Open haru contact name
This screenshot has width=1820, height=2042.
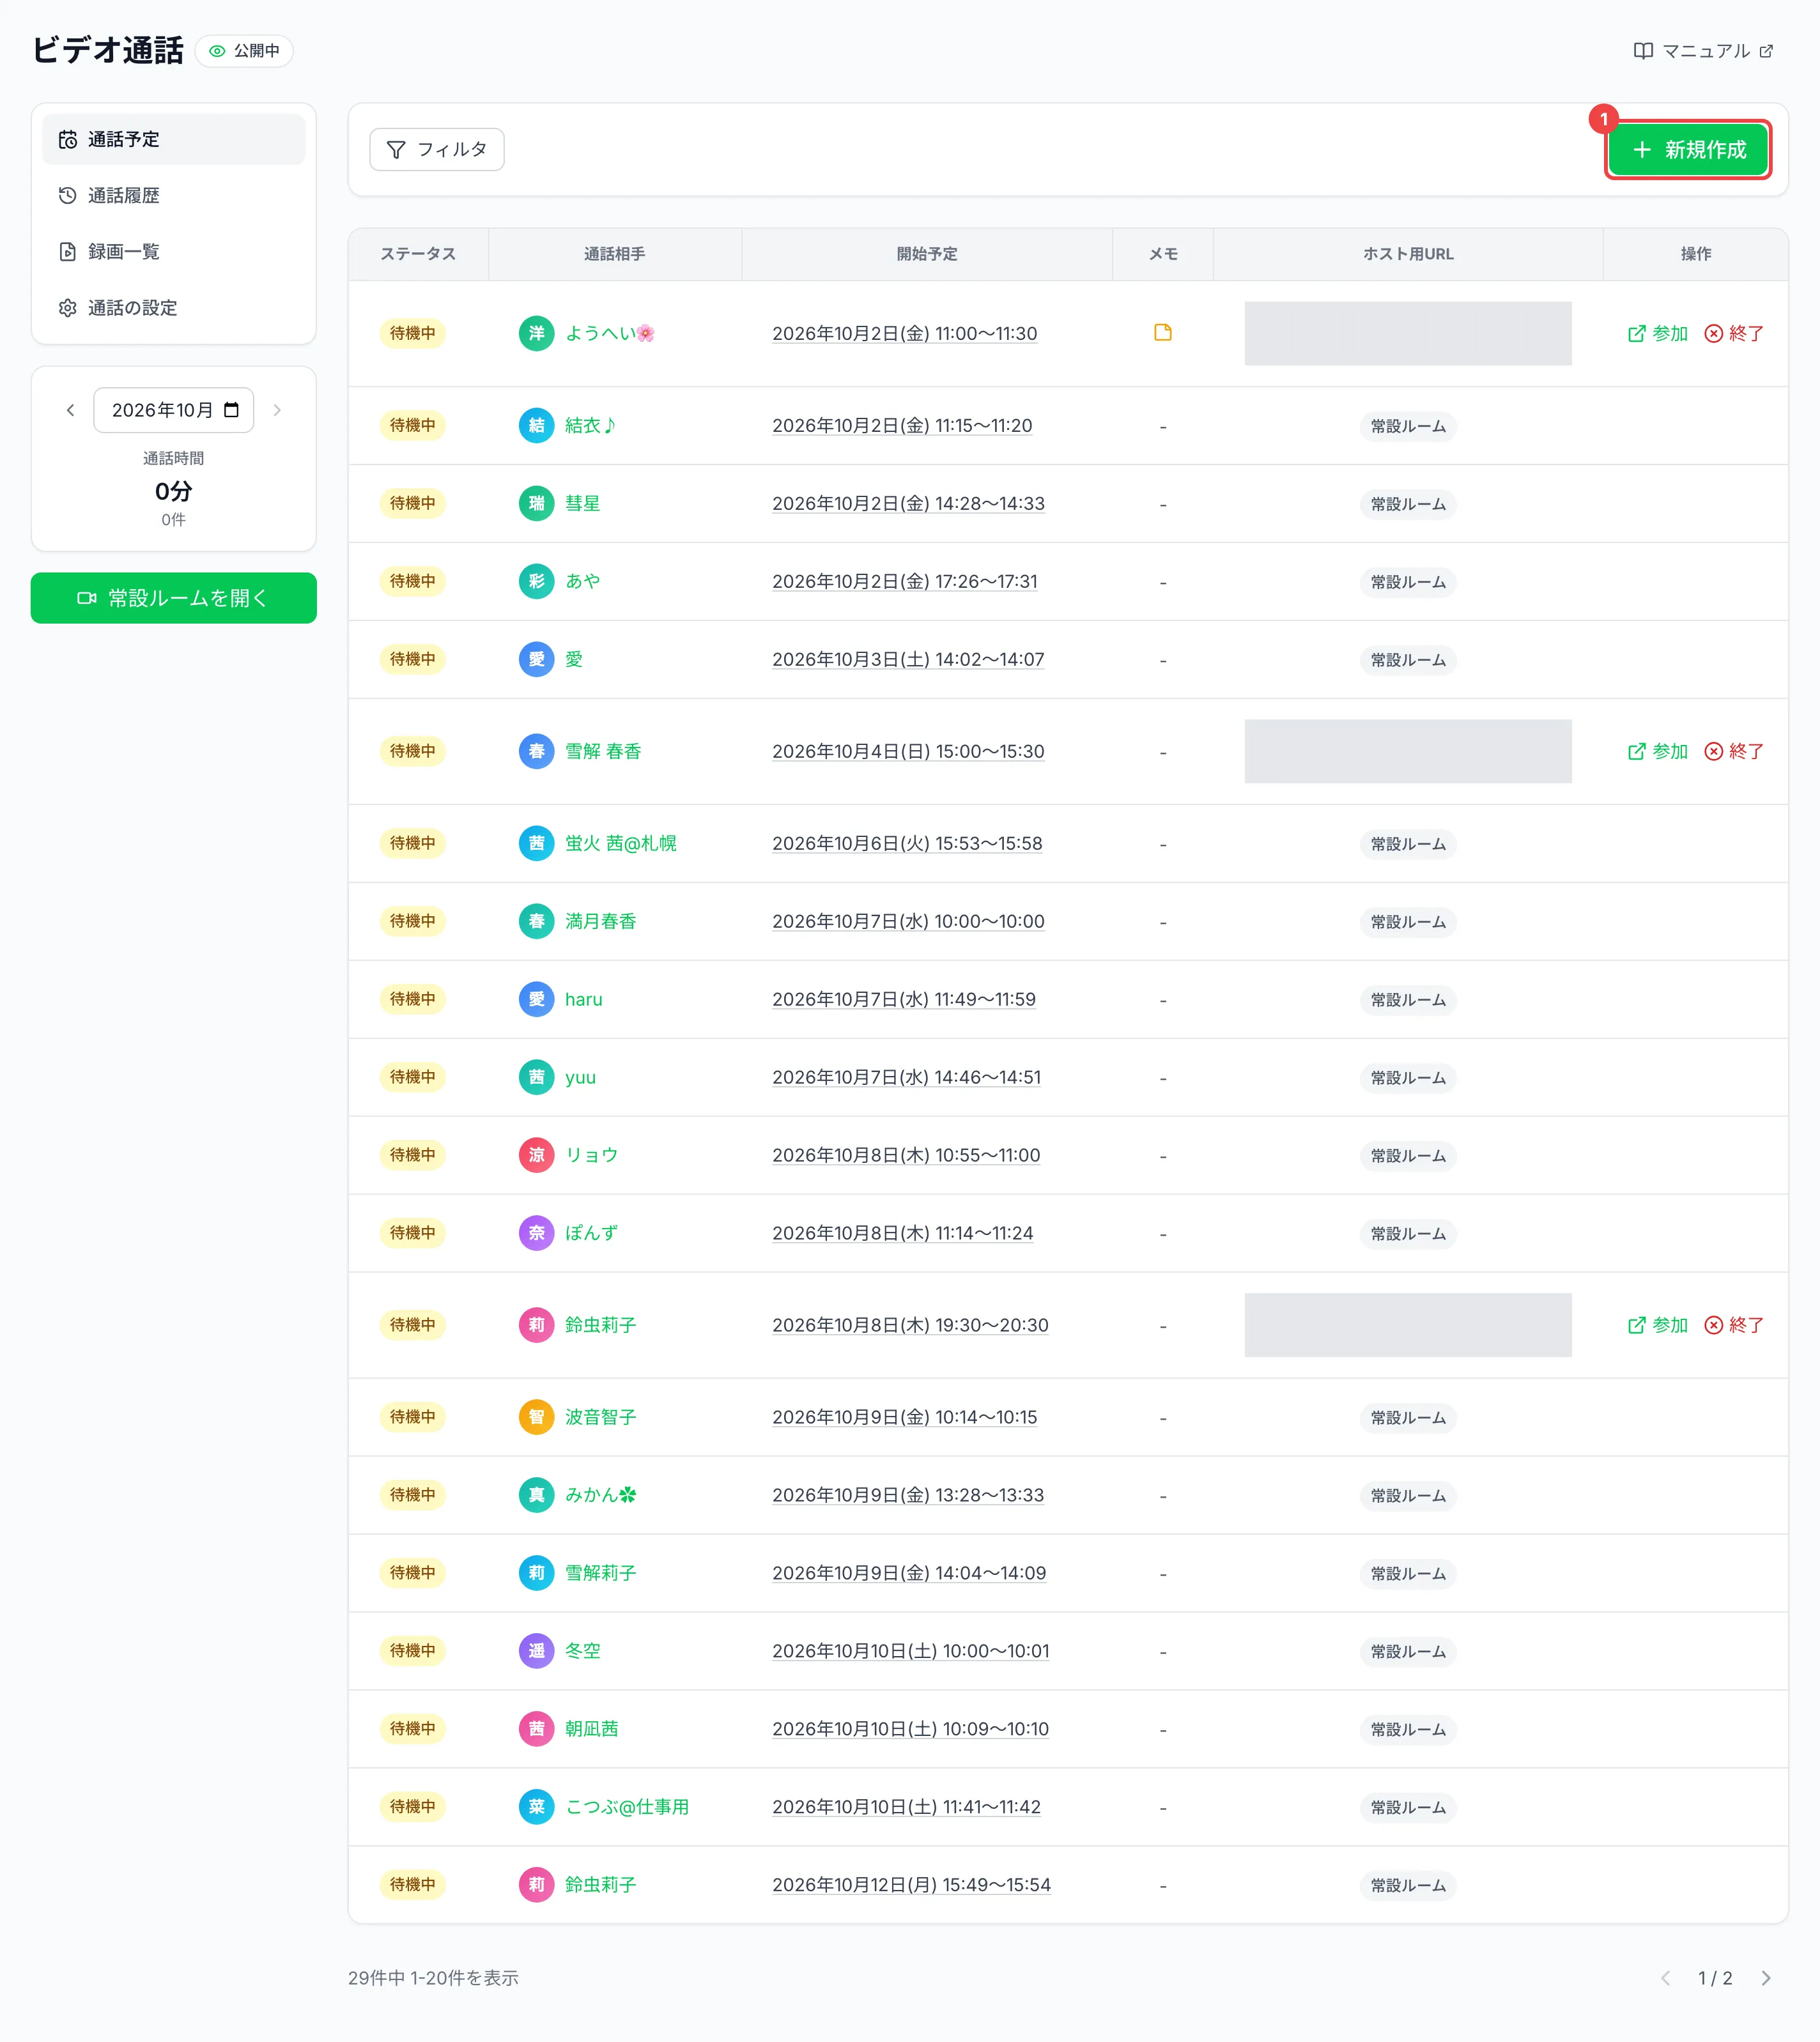coord(584,1000)
